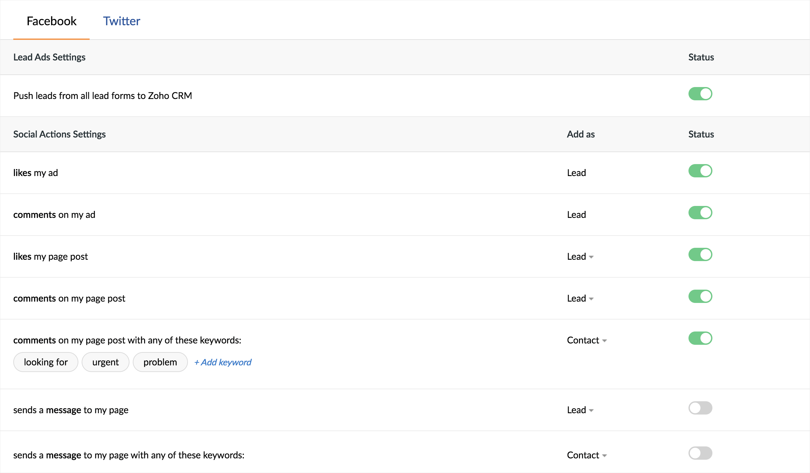The image size is (810, 473).
Task: Click the 'Lead' label for 'likes my ad'
Action: (576, 173)
